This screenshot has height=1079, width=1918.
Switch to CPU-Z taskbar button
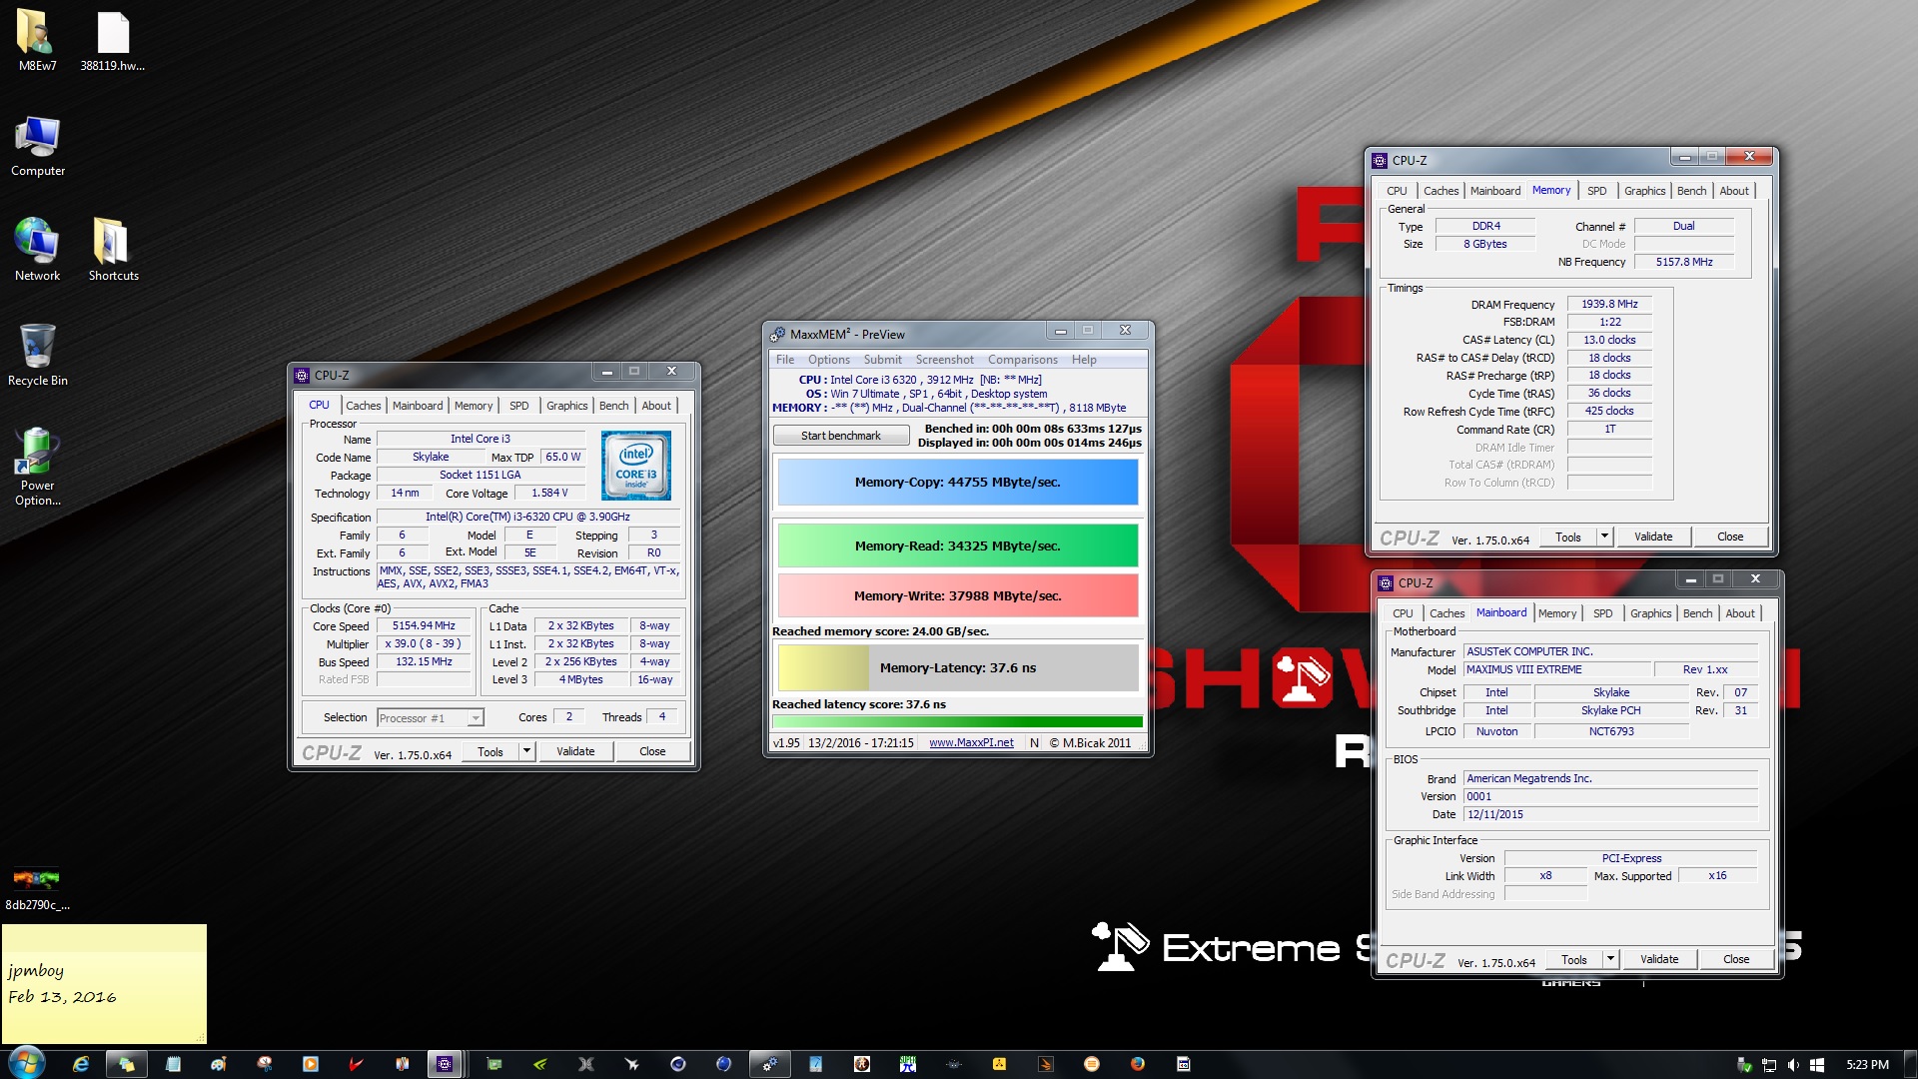pos(445,1064)
